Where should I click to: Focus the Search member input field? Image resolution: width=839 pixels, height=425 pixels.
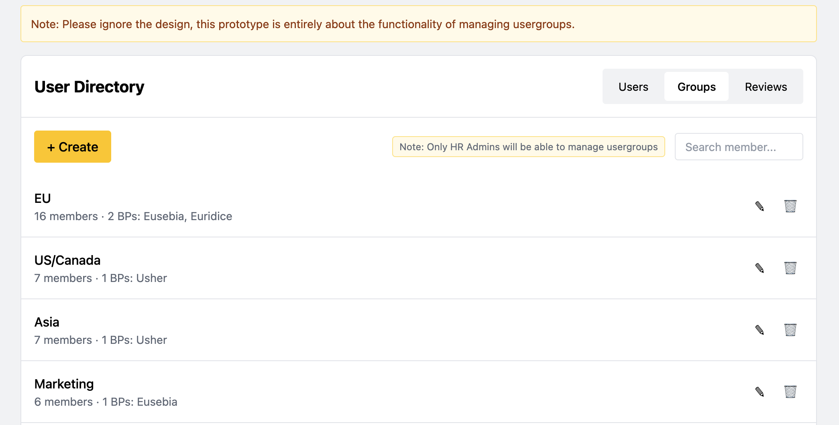click(x=738, y=147)
